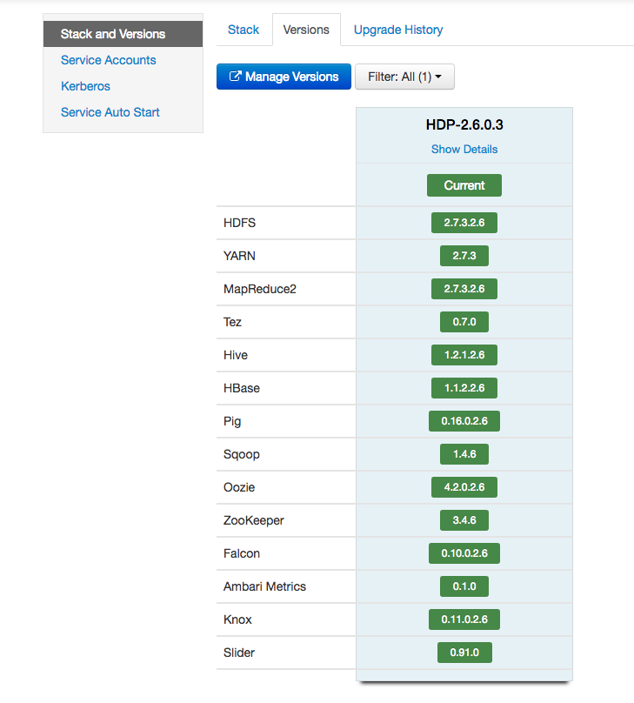
Task: Open the Filter: All dropdown
Action: [x=404, y=77]
